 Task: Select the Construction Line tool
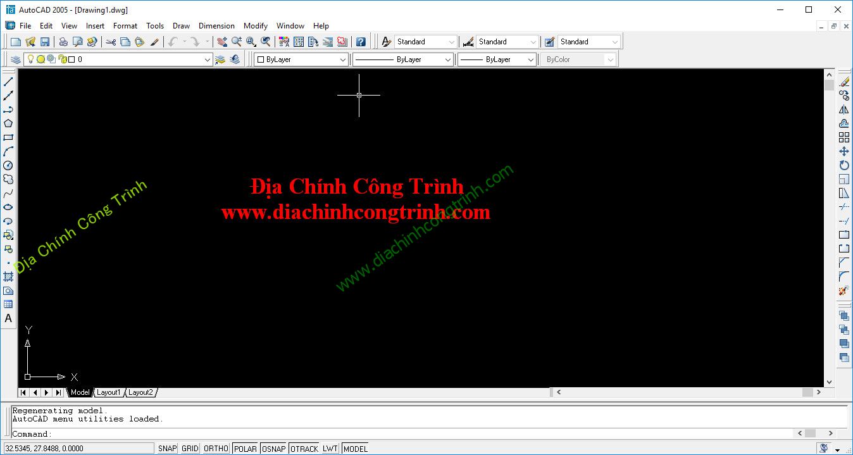pyautogui.click(x=8, y=96)
